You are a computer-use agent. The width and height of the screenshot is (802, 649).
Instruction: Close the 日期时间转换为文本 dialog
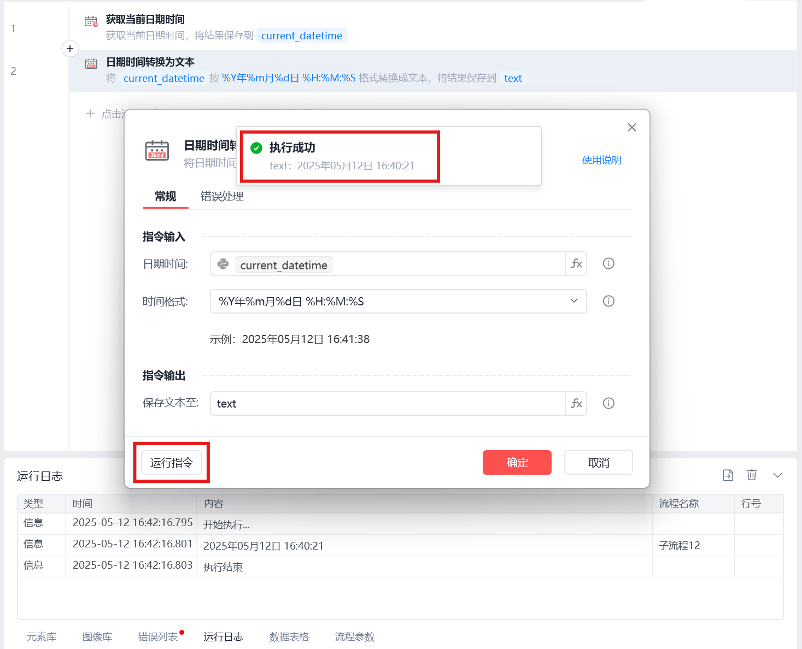(632, 127)
